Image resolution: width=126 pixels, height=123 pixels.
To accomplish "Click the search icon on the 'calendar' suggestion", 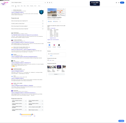I will coord(42,104).
